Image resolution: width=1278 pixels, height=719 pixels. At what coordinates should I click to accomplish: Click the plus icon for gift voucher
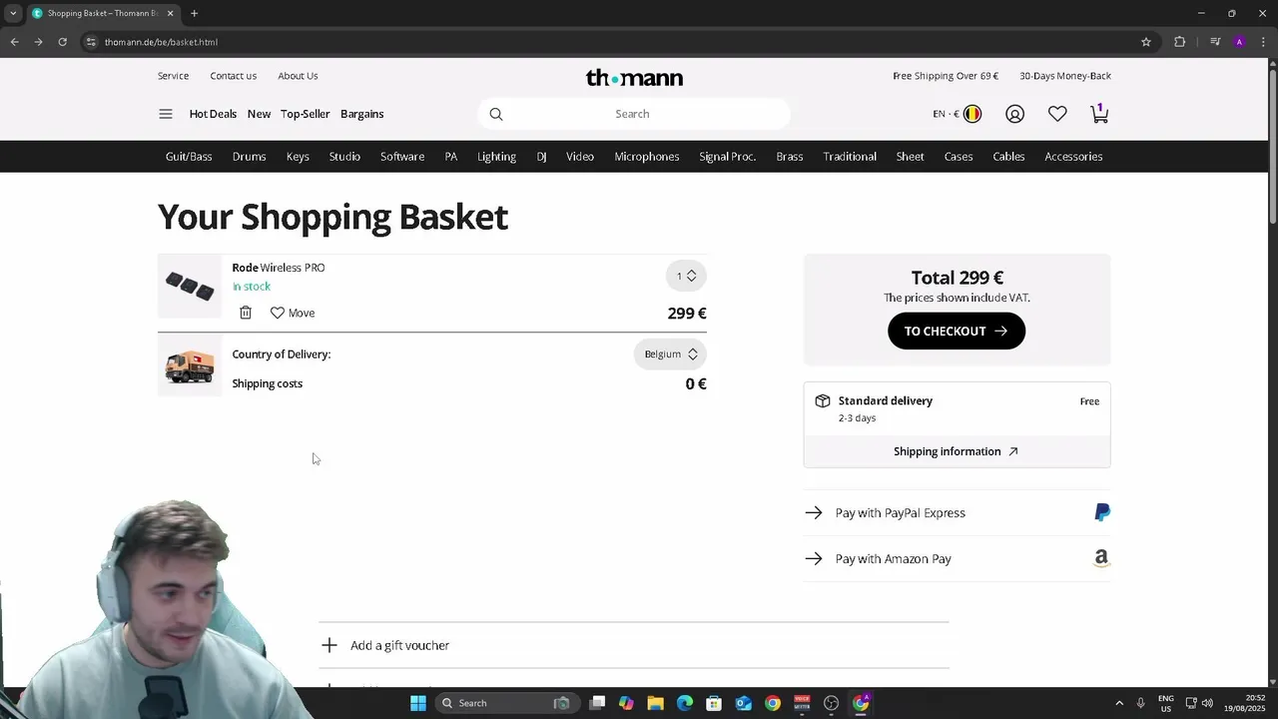coord(329,645)
